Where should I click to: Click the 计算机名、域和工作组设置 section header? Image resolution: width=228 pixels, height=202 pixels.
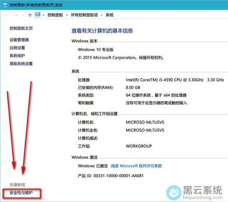(95, 114)
